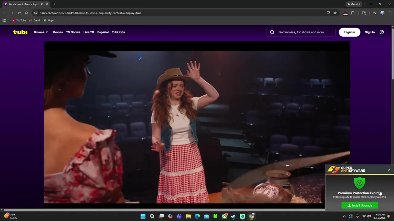Open the Gmail bookmark

point(35,21)
